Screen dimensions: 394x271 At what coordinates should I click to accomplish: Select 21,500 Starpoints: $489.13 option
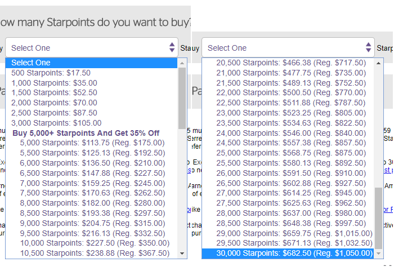(x=288, y=83)
